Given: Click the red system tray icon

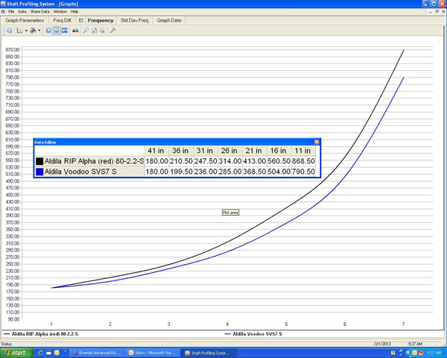Looking at the screenshot, I should 421,353.
